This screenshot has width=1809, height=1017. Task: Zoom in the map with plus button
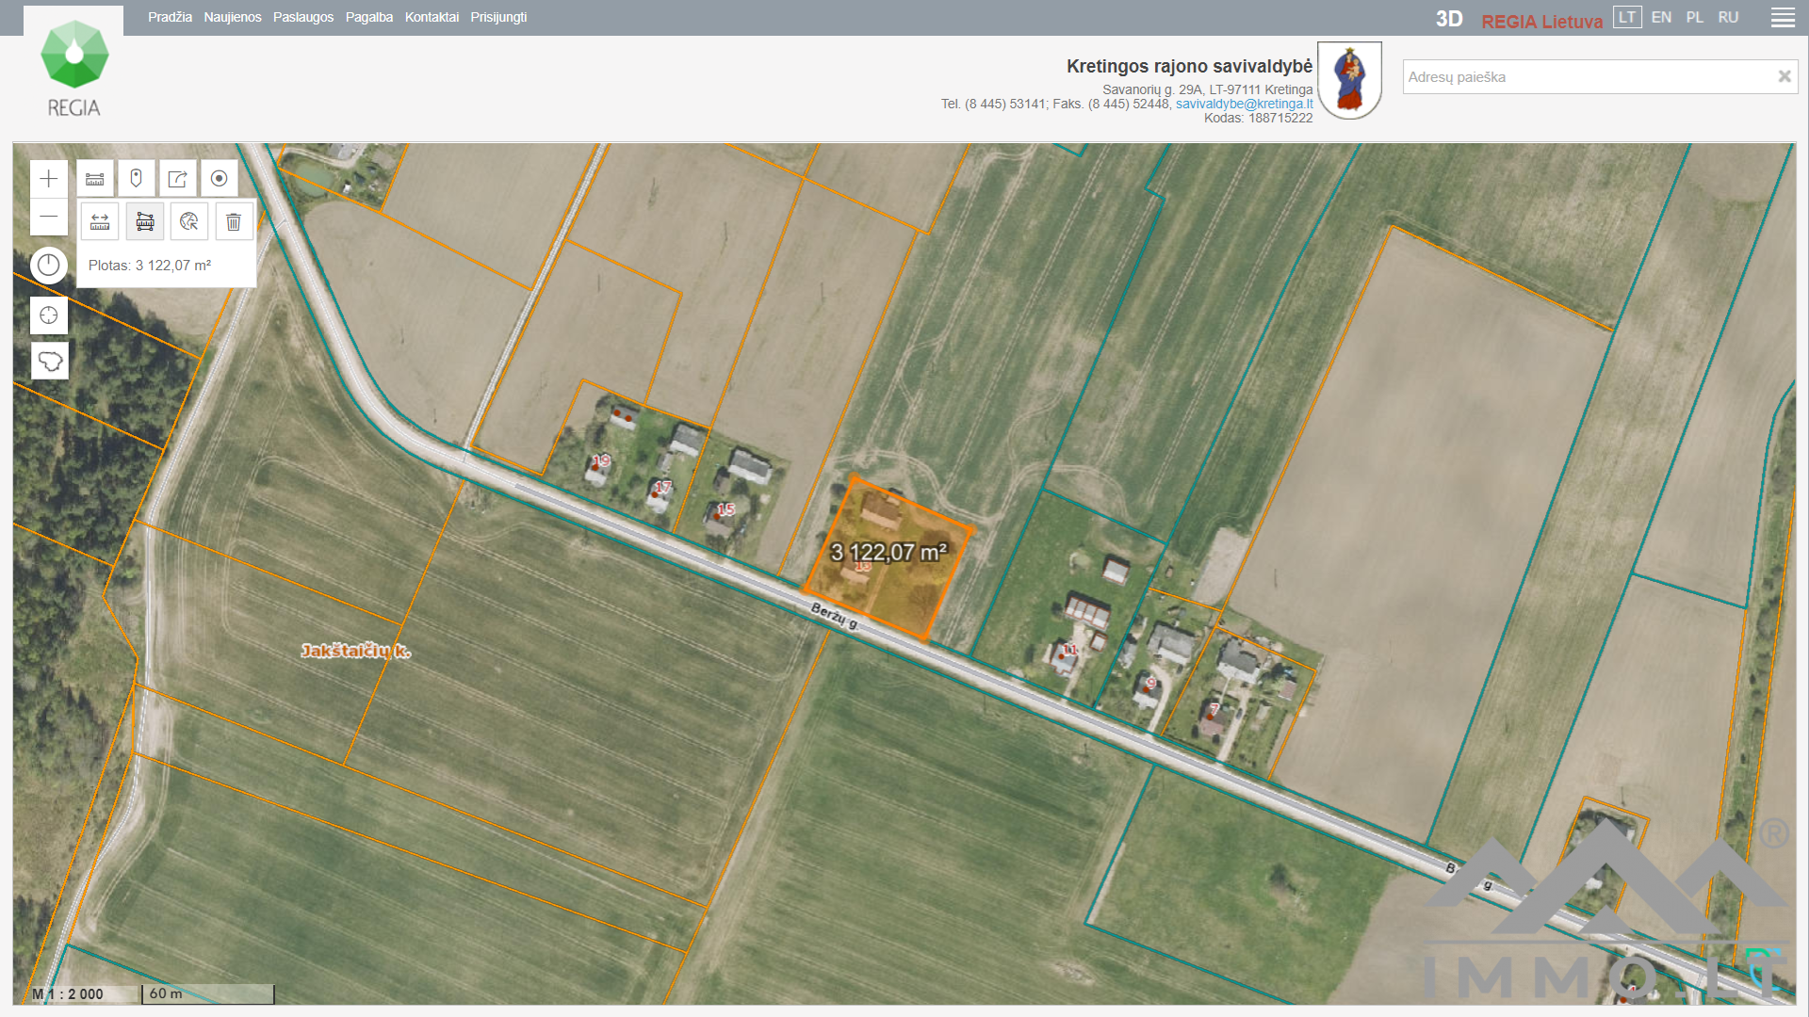pyautogui.click(x=49, y=179)
